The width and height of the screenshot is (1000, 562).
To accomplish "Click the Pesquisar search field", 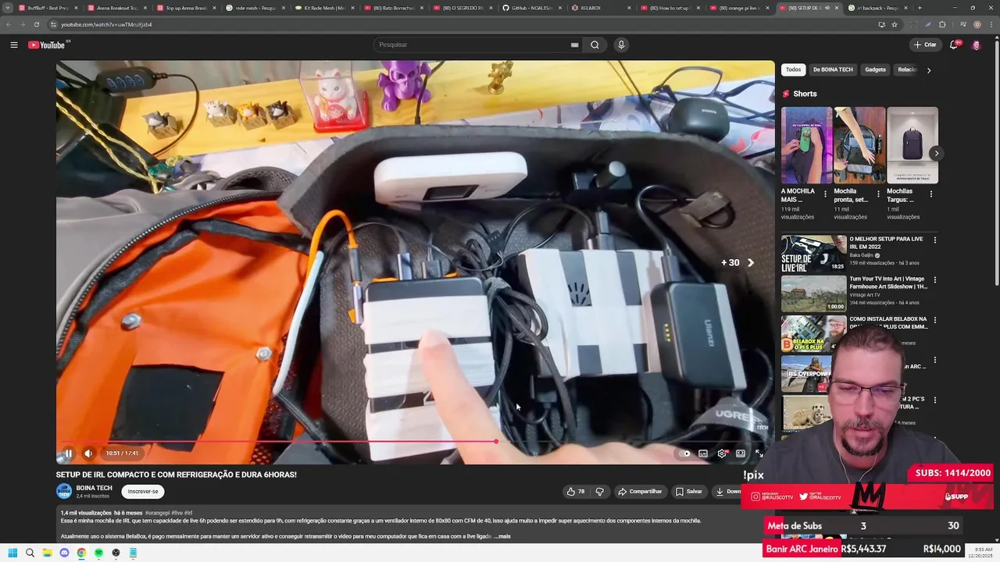I will [x=473, y=44].
